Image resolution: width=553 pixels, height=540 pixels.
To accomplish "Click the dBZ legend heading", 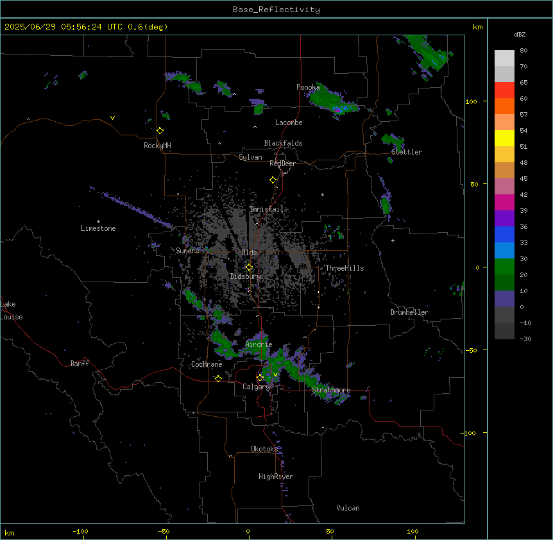I will tap(520, 35).
